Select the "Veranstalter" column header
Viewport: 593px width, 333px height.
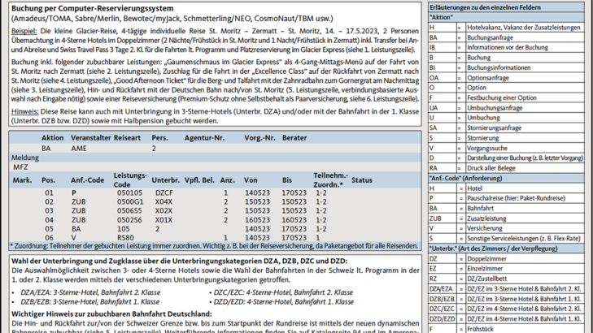pyautogui.click(x=91, y=138)
